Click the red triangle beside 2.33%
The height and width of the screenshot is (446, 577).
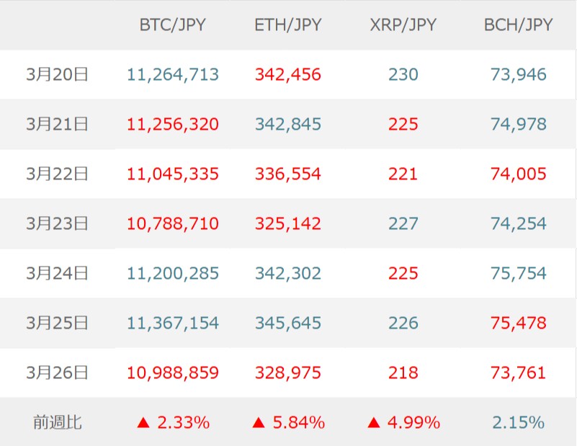(x=143, y=423)
